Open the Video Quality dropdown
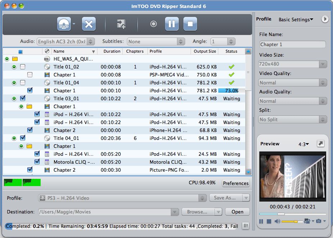This screenshot has height=238, width=333. (293, 83)
